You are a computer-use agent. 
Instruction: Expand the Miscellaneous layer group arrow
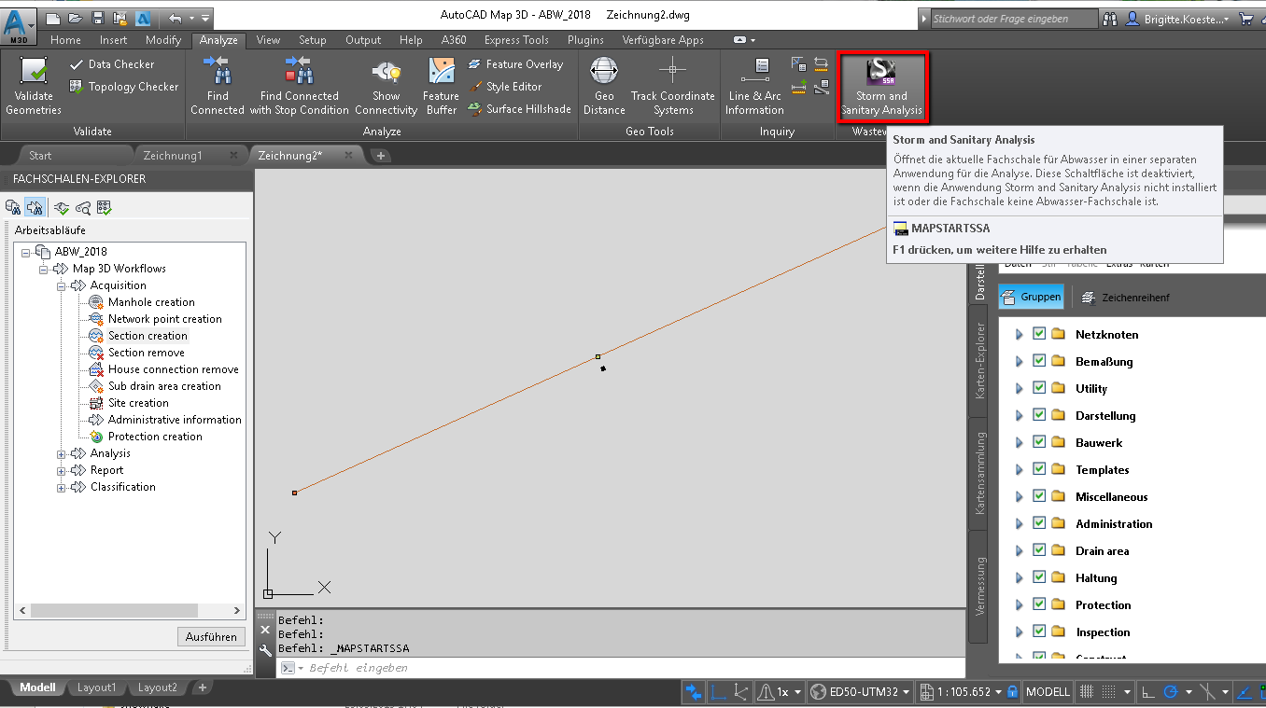pyautogui.click(x=1019, y=497)
